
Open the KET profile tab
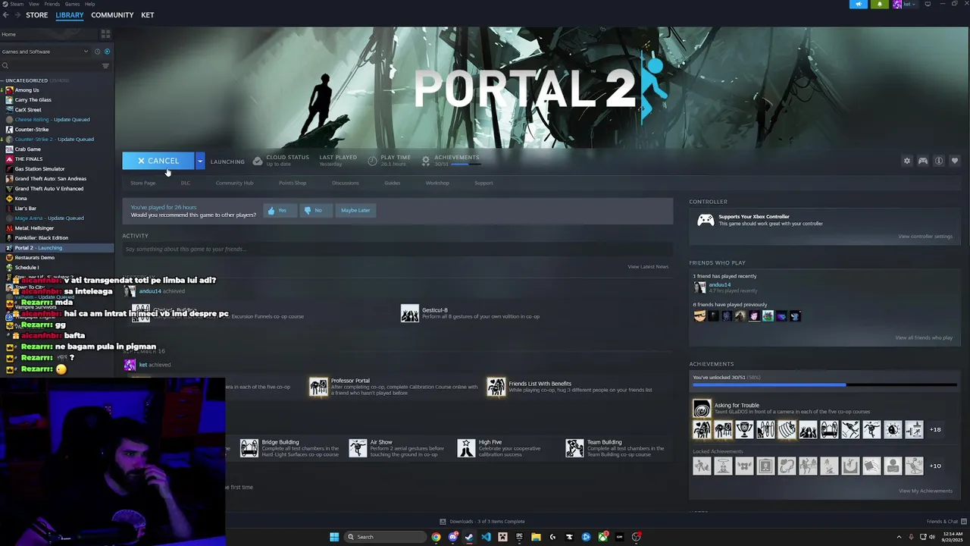coord(148,15)
